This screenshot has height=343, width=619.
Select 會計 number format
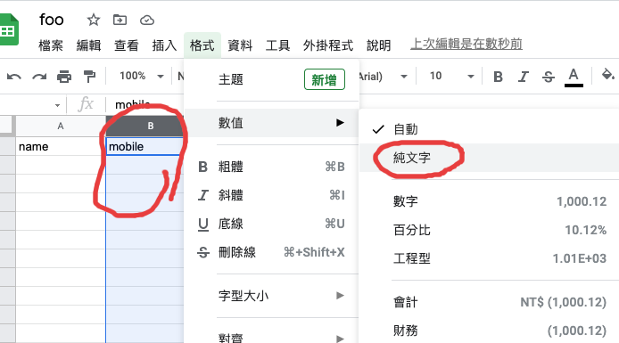489,302
